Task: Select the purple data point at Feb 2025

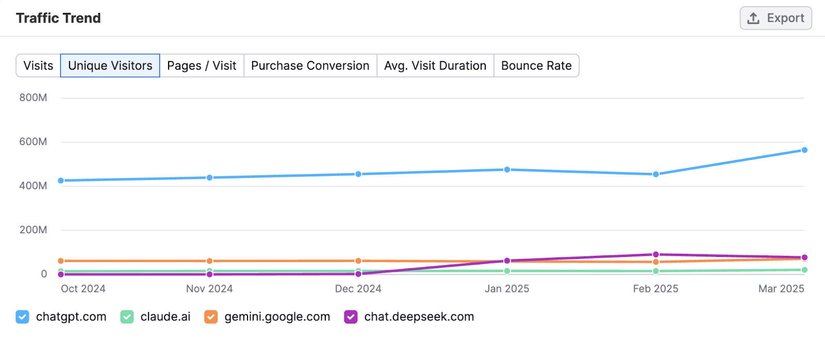Action: (x=655, y=254)
